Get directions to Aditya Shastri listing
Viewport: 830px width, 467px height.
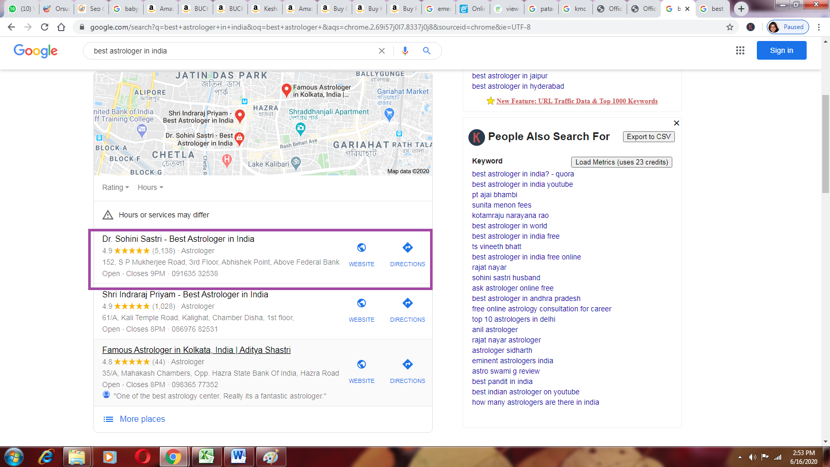pyautogui.click(x=408, y=364)
